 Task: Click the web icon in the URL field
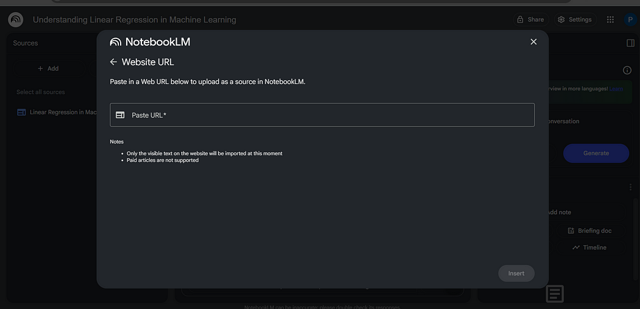click(120, 115)
